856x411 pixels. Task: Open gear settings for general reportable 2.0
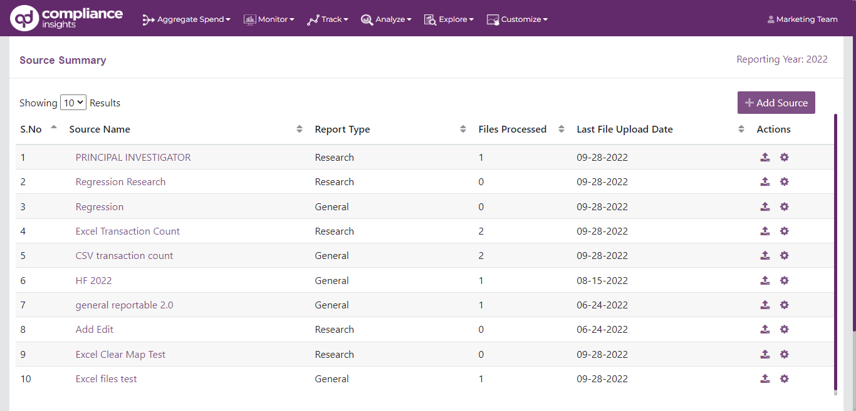click(x=784, y=305)
